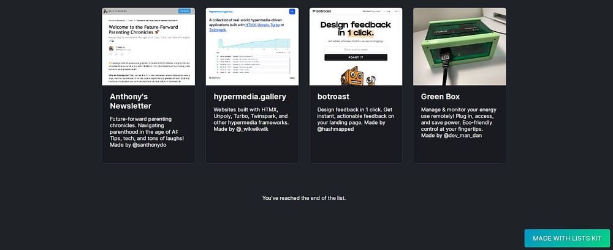The width and height of the screenshot is (613, 250).
Task: Click the botroast description text
Action: (x=356, y=119)
